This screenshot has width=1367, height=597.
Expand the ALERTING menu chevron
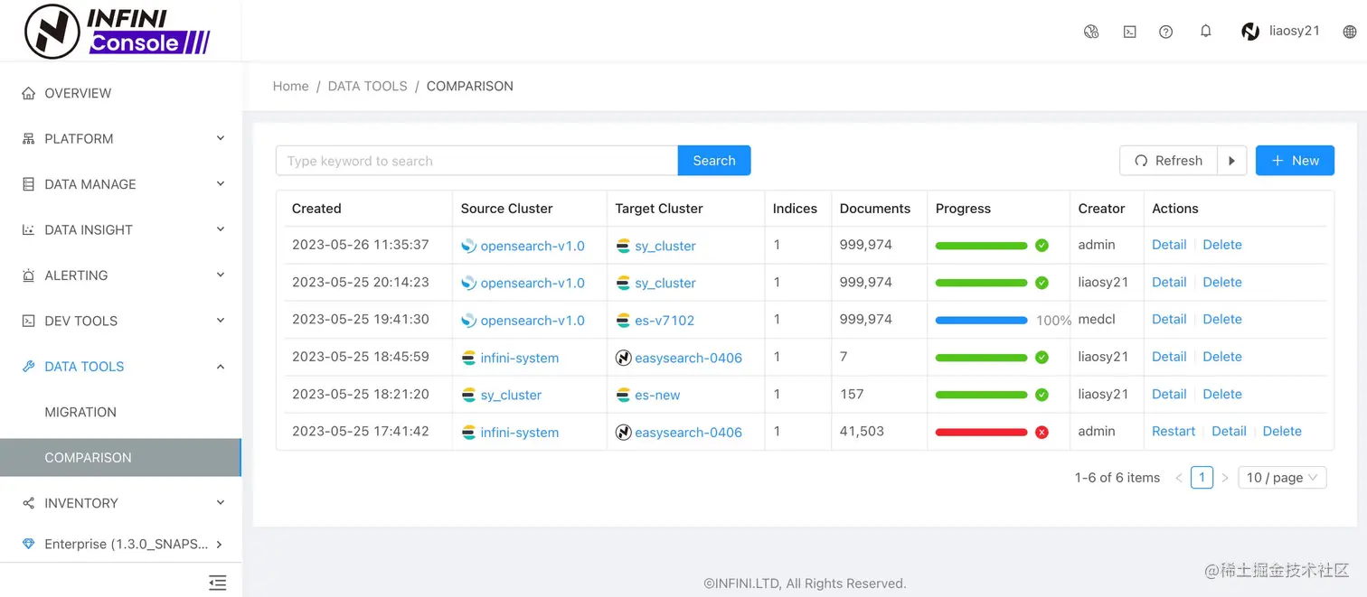point(221,275)
